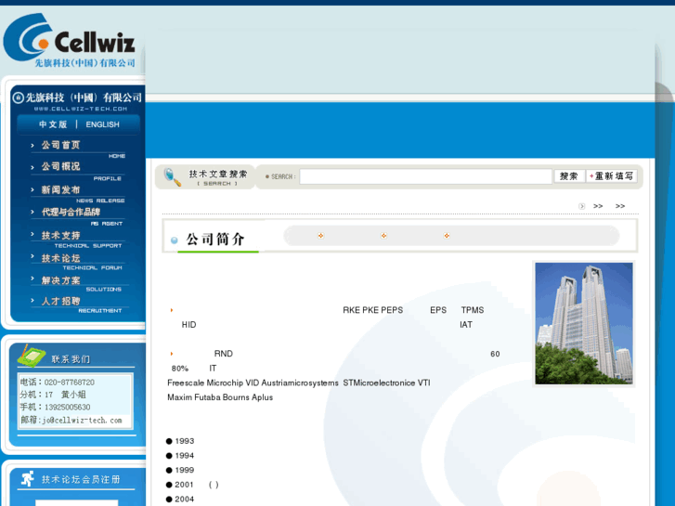Click the 重新填写 reset button
675x506 pixels.
coord(611,176)
